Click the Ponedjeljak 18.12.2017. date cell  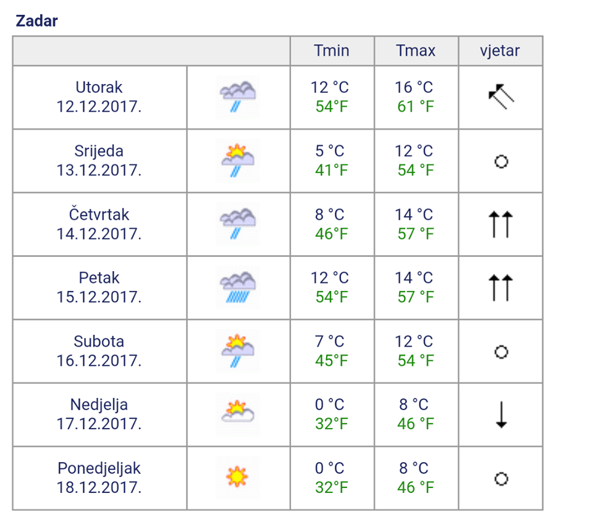[99, 478]
